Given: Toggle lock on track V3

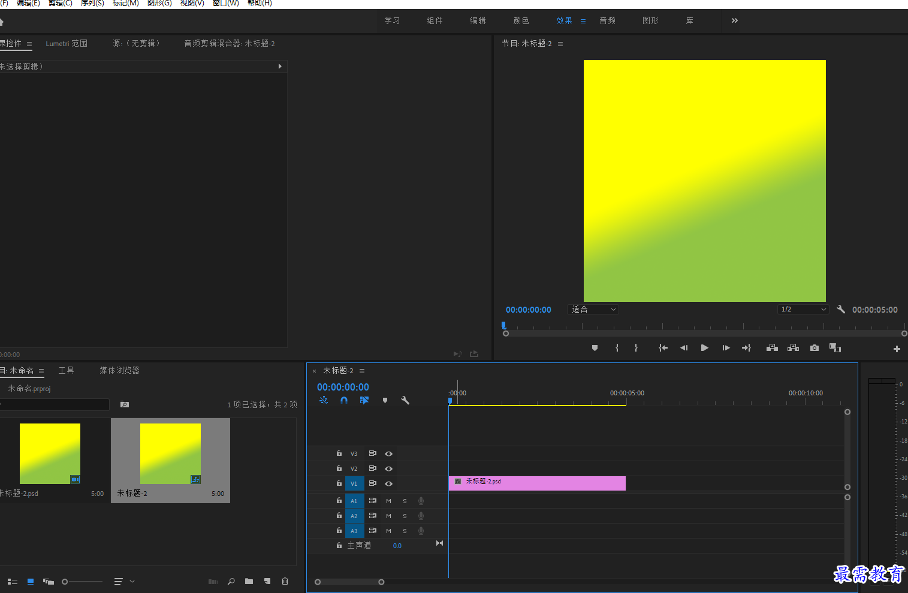Looking at the screenshot, I should click(x=339, y=453).
